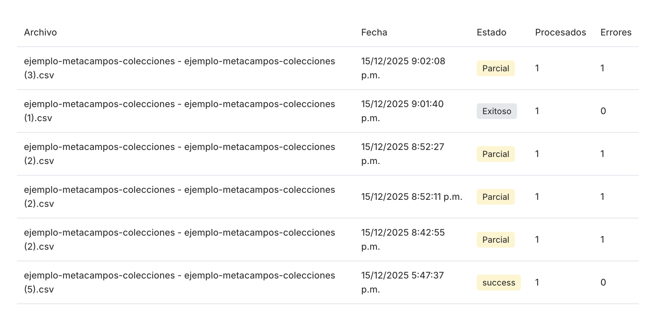Image resolution: width=655 pixels, height=321 pixels.
Task: Select the row dated 15/12/2025 9:02:08 p.m.
Action: click(x=403, y=68)
